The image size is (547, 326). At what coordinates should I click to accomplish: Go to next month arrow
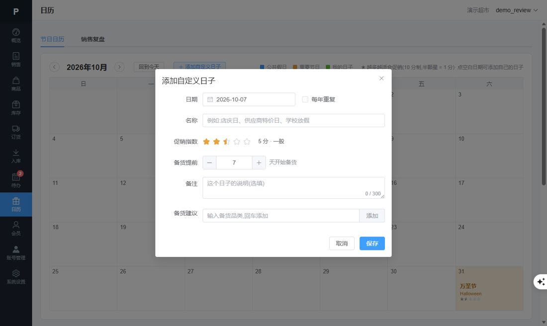coord(119,67)
